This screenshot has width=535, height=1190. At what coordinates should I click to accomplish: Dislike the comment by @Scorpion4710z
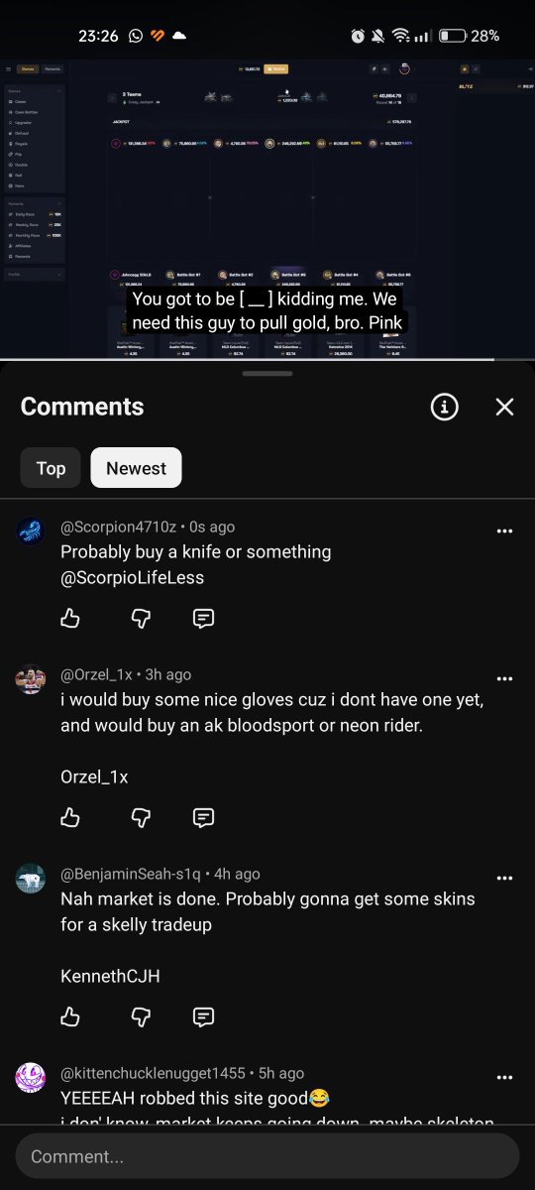tap(141, 619)
